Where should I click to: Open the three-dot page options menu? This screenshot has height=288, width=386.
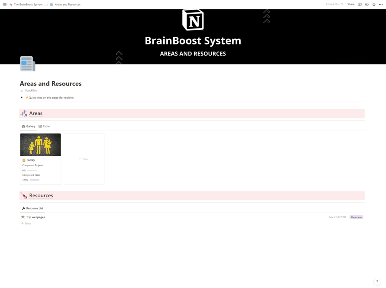point(381,5)
